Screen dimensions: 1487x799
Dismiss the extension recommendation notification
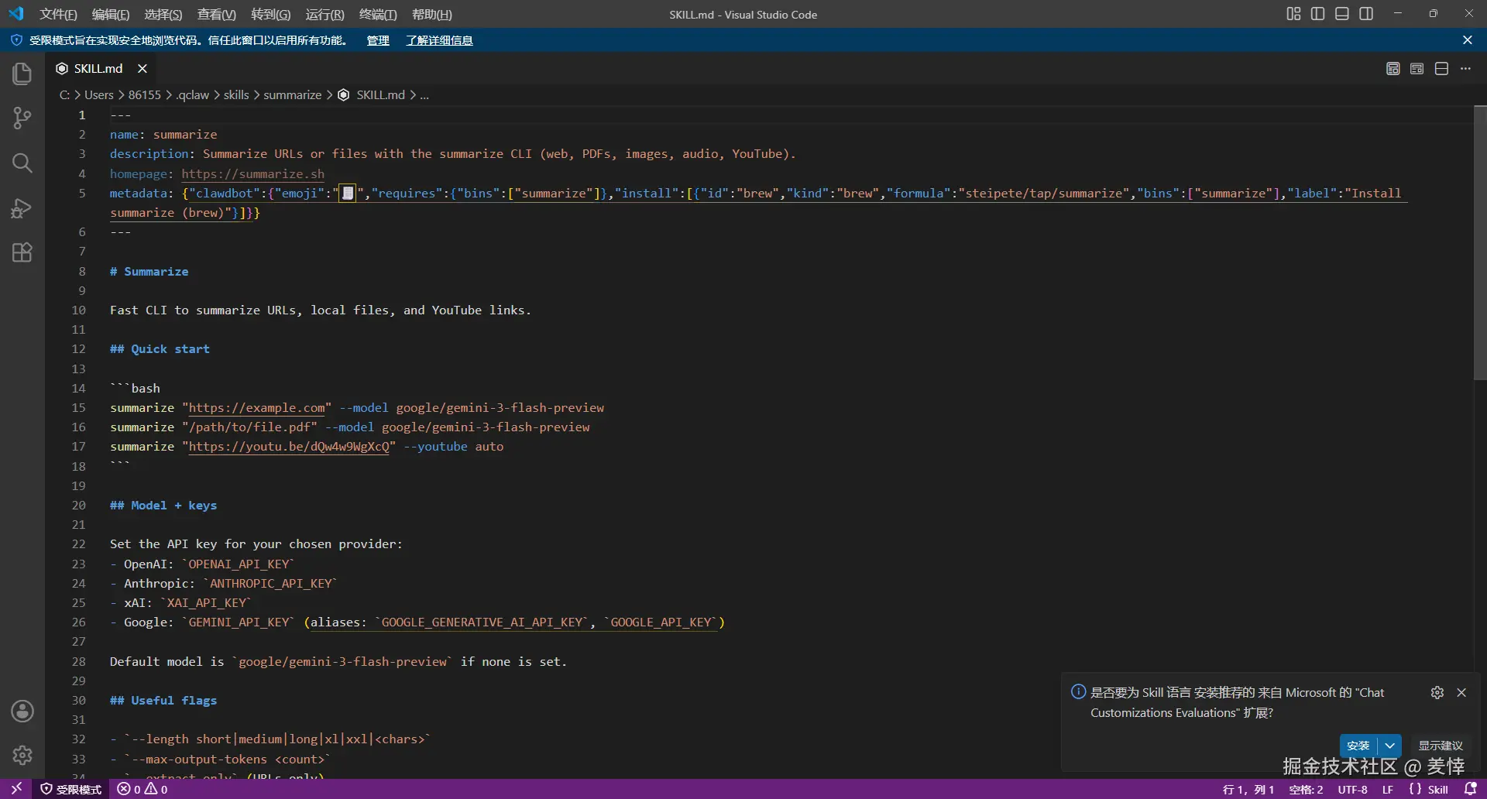point(1461,693)
